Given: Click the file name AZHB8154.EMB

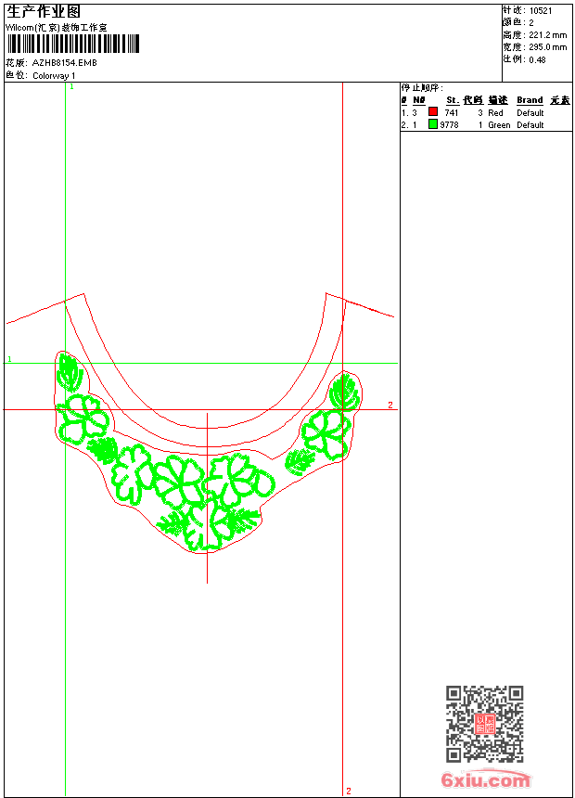Looking at the screenshot, I should click(x=64, y=63).
